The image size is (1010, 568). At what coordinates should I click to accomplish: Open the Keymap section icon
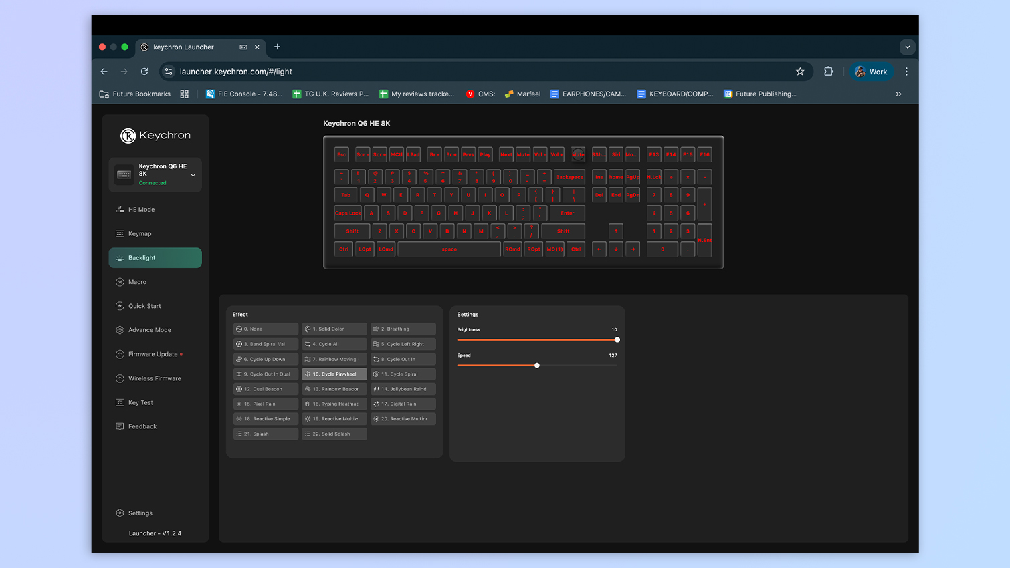(121, 233)
